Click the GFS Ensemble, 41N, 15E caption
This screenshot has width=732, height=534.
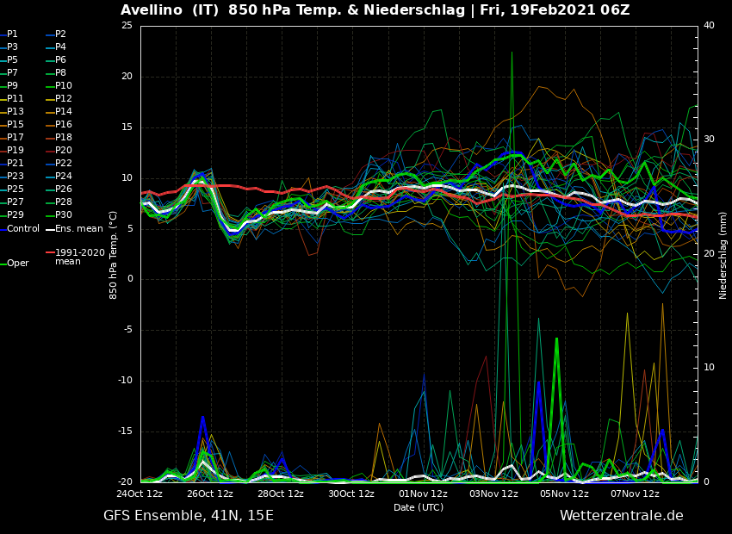[189, 516]
